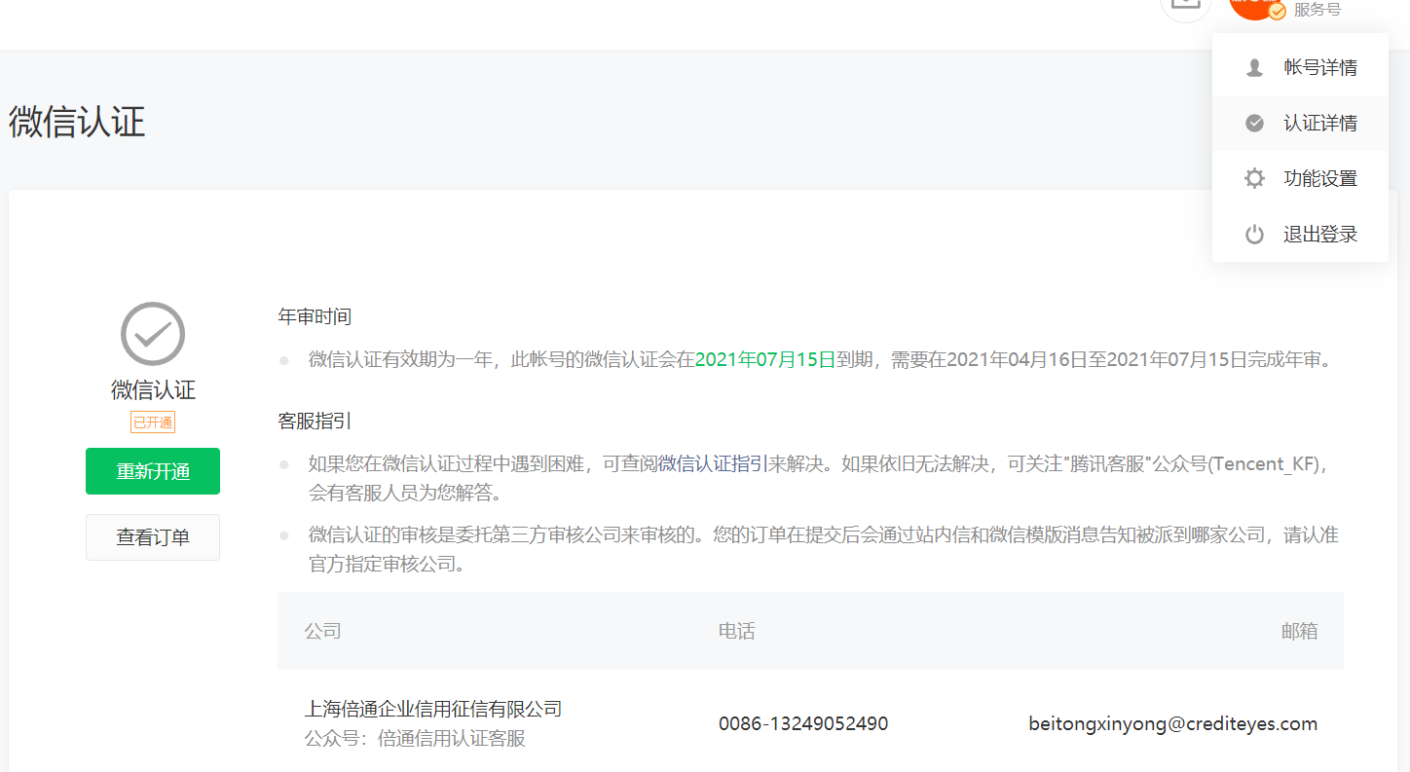Open the 微信认证指引 link

[x=714, y=463]
